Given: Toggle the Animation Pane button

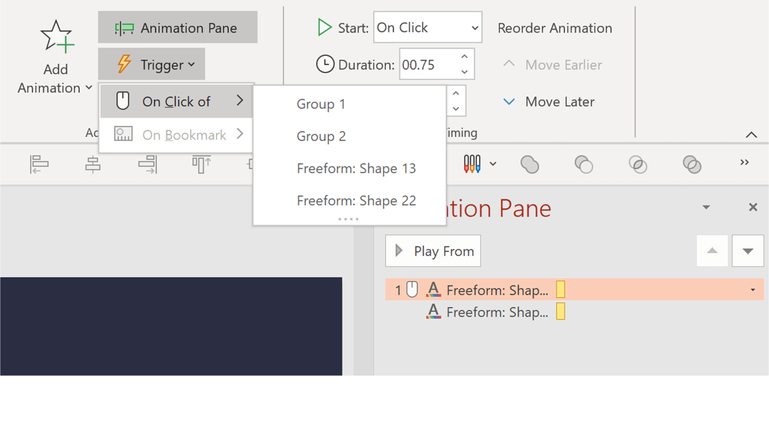Looking at the screenshot, I should click(x=178, y=28).
